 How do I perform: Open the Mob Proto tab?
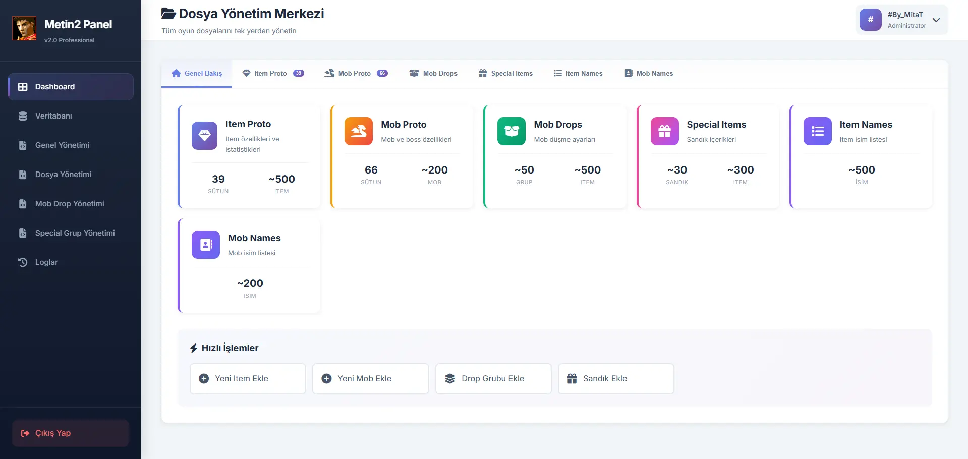click(x=355, y=74)
